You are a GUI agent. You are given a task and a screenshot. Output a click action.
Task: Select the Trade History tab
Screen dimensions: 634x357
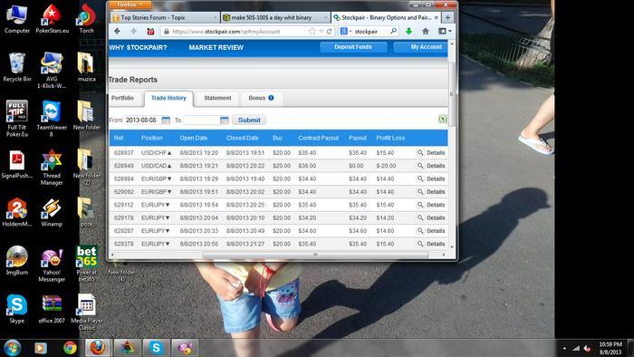tap(168, 98)
